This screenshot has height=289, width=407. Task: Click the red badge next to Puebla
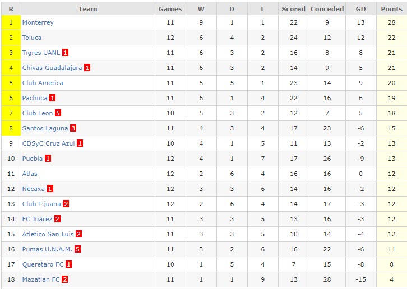click(48, 159)
